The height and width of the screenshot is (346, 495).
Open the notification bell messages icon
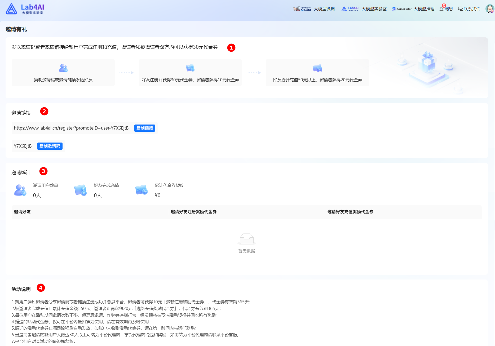pyautogui.click(x=441, y=9)
